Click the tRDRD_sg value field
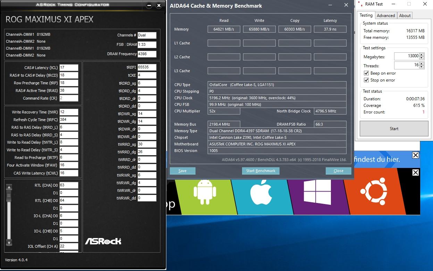The image size is (433, 271). pyautogui.click(x=147, y=83)
